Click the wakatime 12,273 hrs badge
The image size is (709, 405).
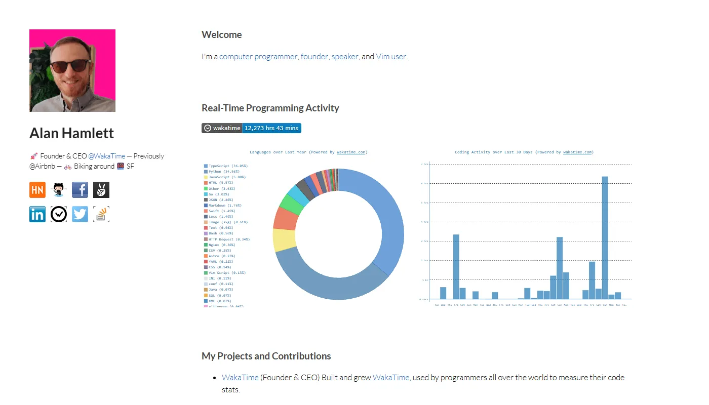tap(251, 128)
